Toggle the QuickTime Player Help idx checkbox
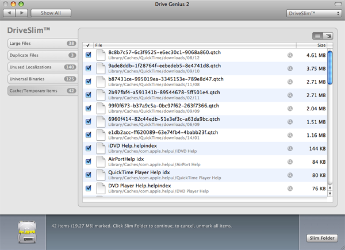Screen dimensions: 345x250 88,175
